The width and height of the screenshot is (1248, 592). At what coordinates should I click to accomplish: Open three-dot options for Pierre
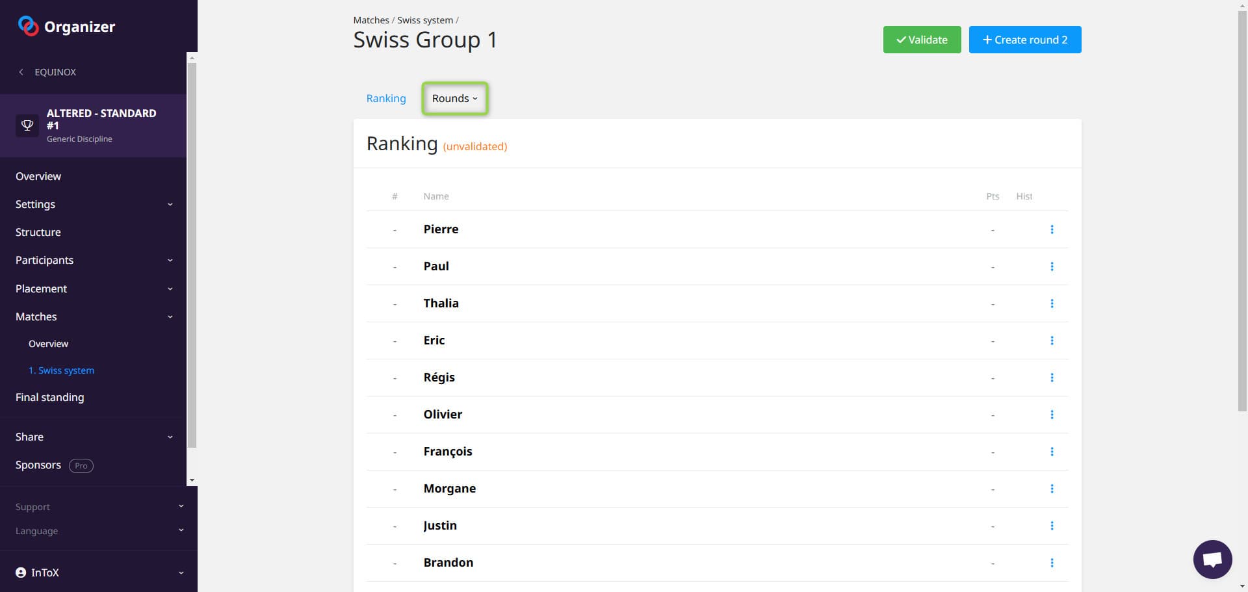tap(1052, 229)
